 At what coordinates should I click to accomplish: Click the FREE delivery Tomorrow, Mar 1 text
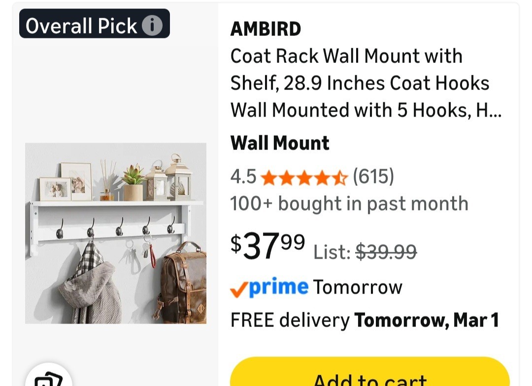pyautogui.click(x=365, y=321)
